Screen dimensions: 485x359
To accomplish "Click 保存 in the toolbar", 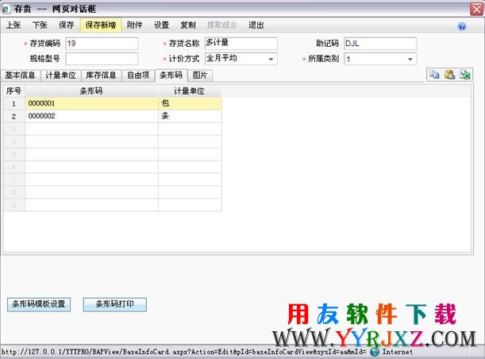I will pyautogui.click(x=67, y=25).
